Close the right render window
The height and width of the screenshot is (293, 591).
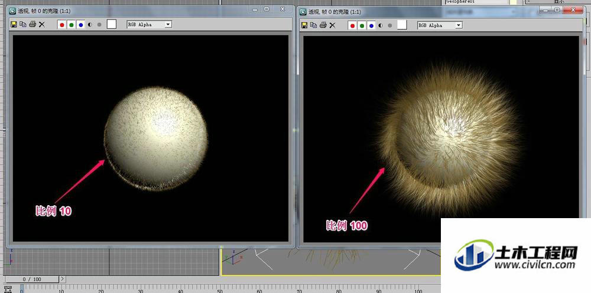coord(573,10)
